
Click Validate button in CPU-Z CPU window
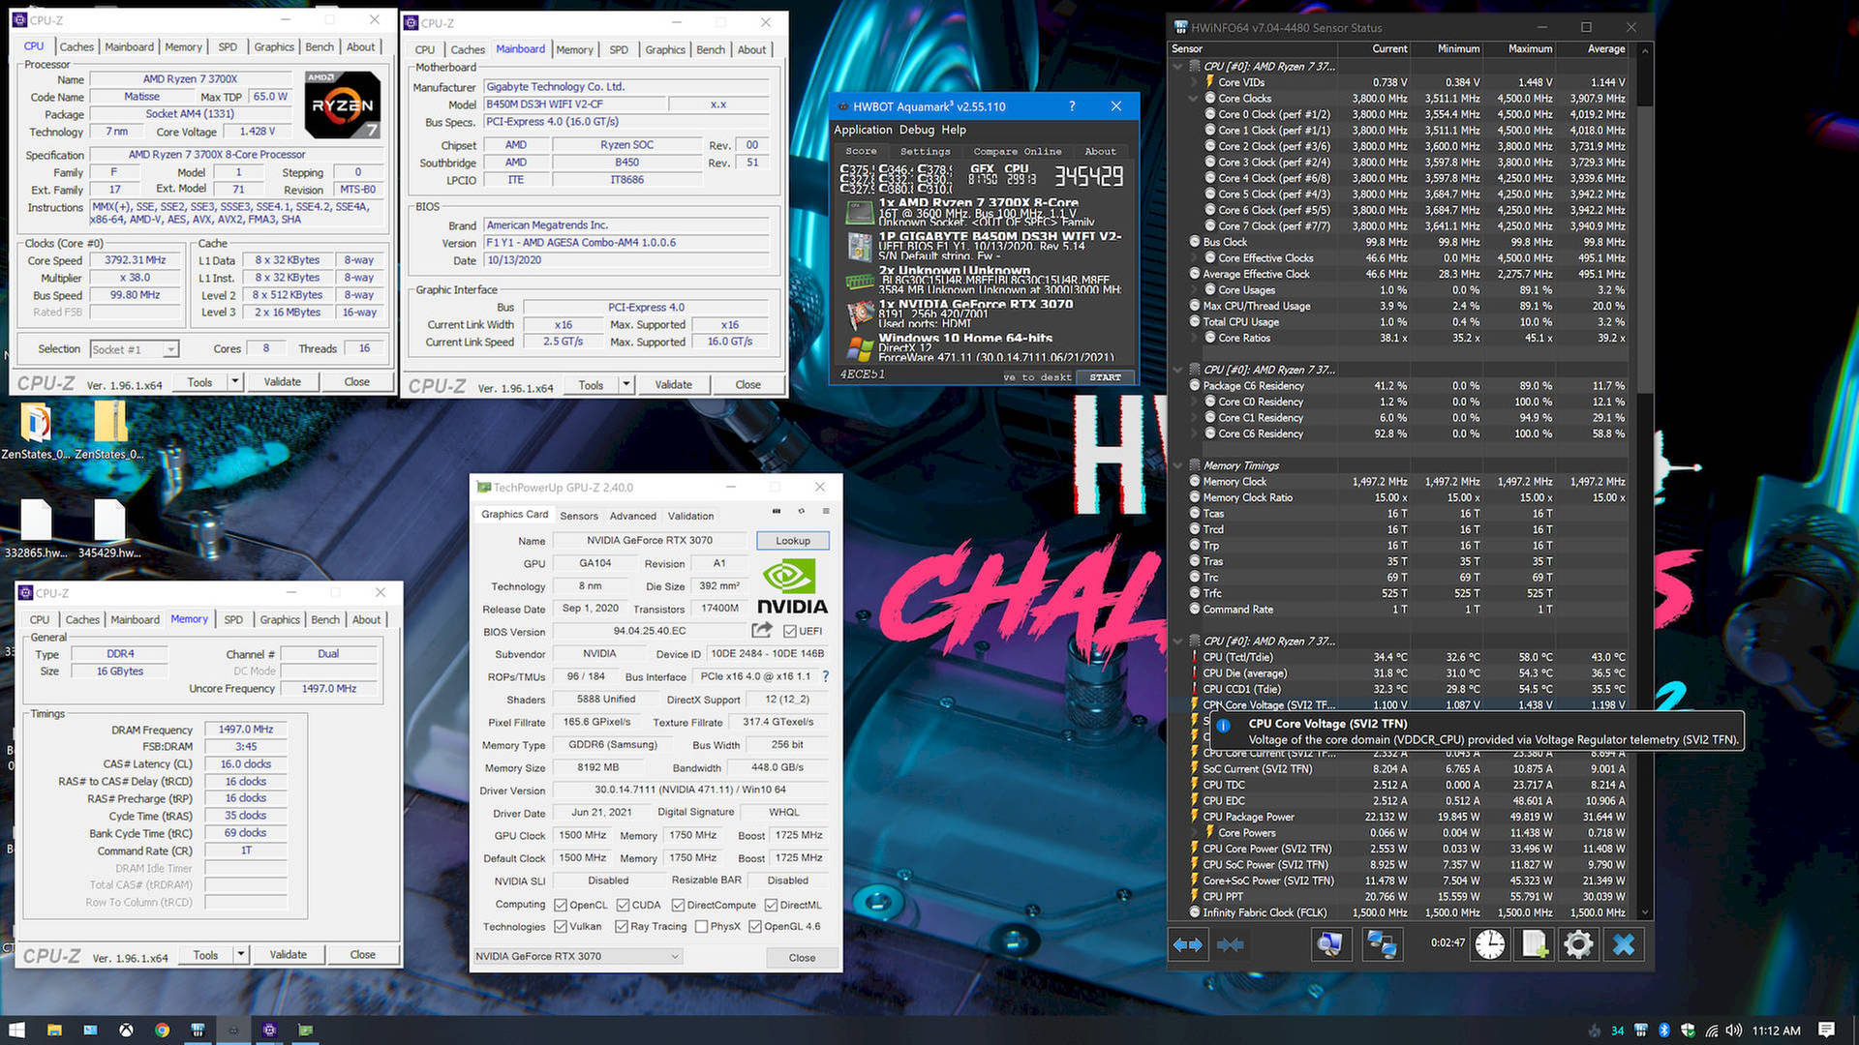tap(282, 382)
